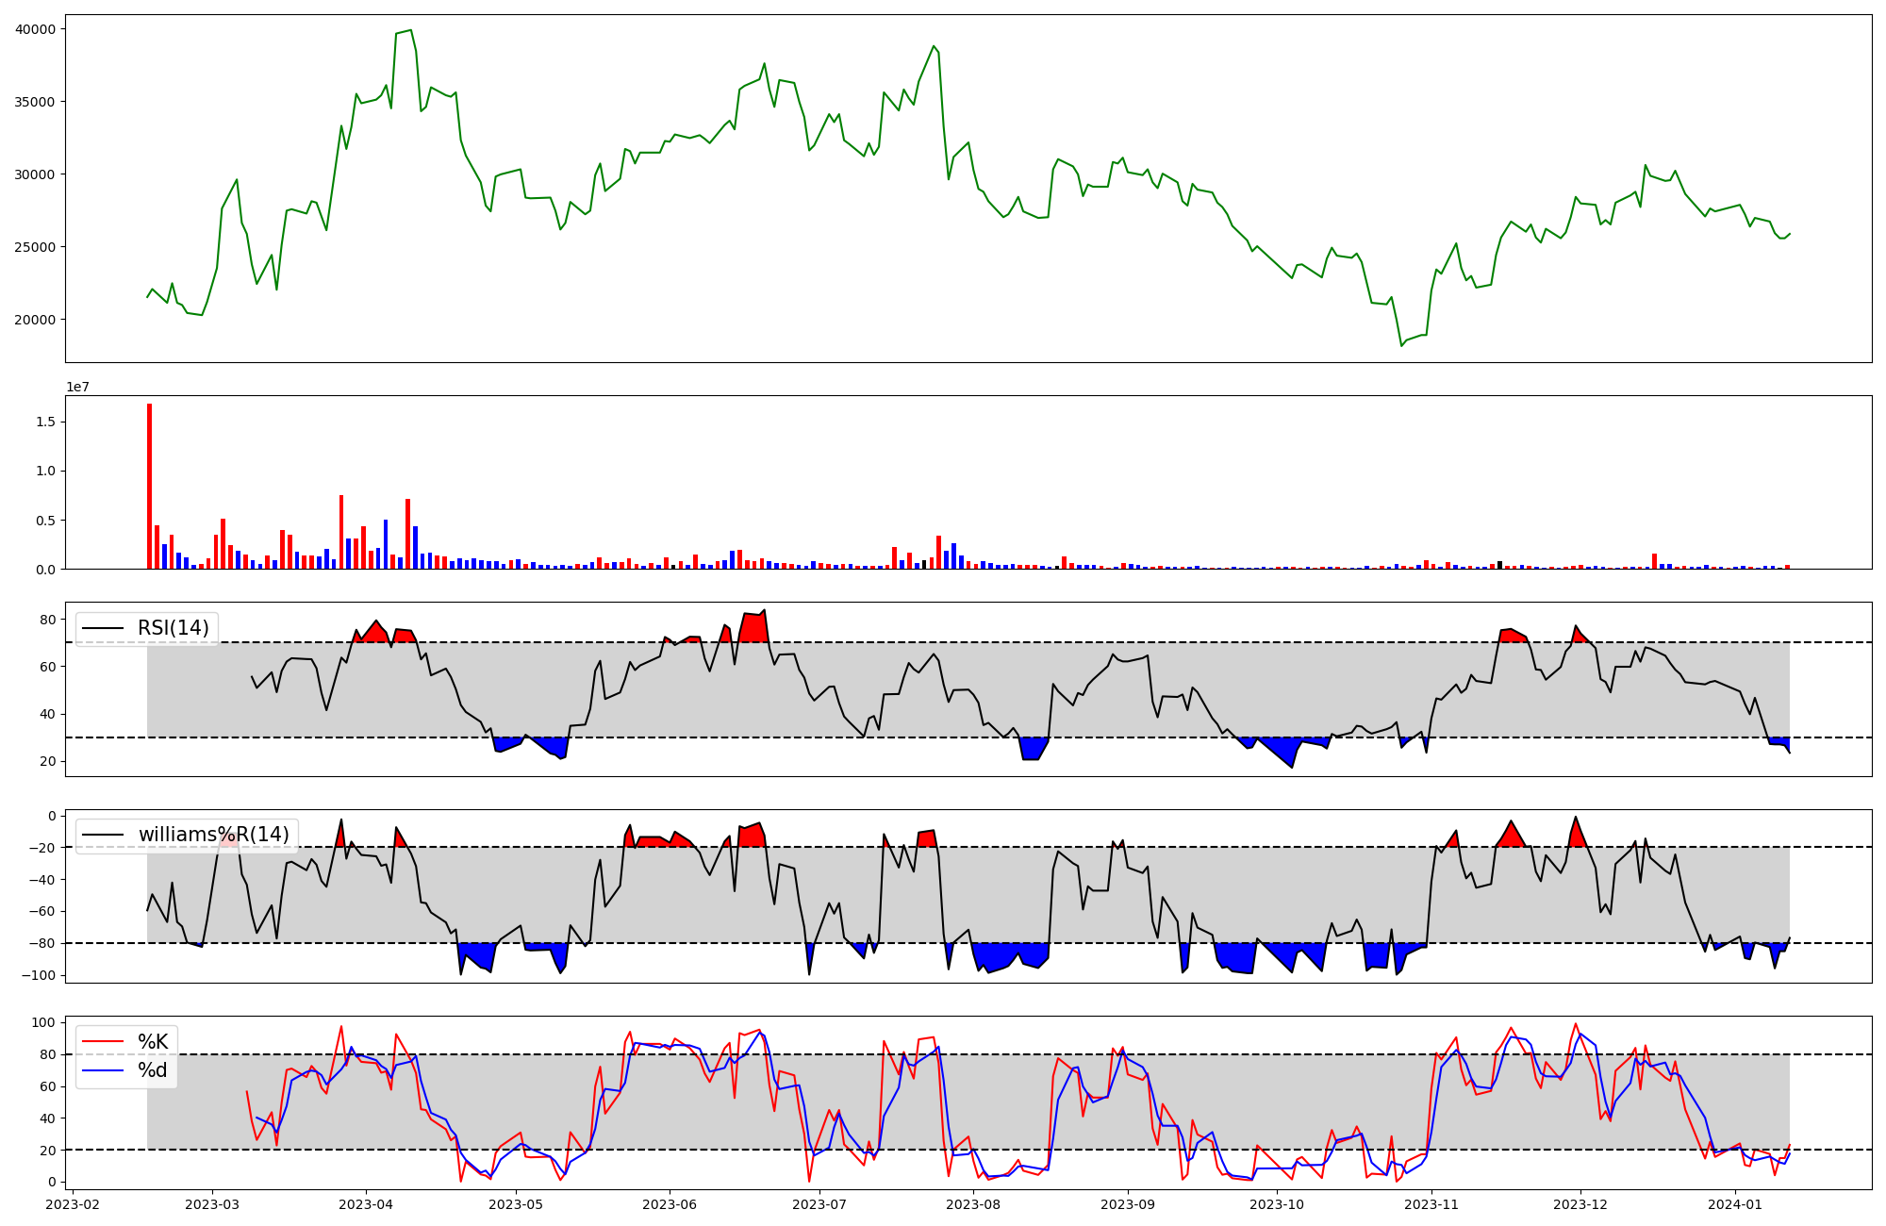Click the -100 tick on Williams axis
This screenshot has width=1886, height=1226.
click(x=38, y=975)
